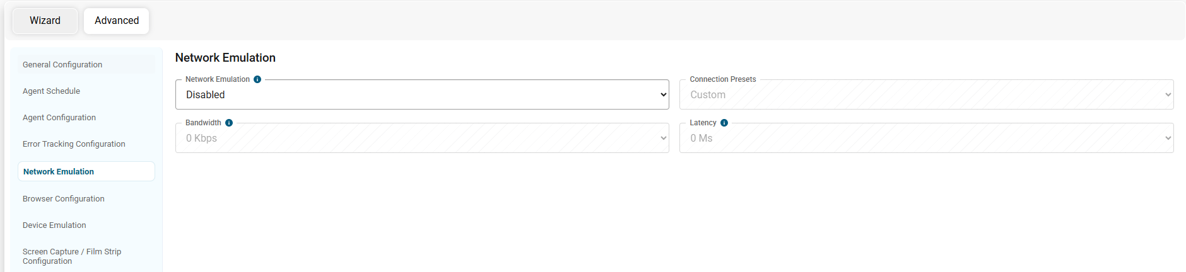The height and width of the screenshot is (272, 1186).
Task: Switch to the Advanced tab
Action: coord(117,21)
